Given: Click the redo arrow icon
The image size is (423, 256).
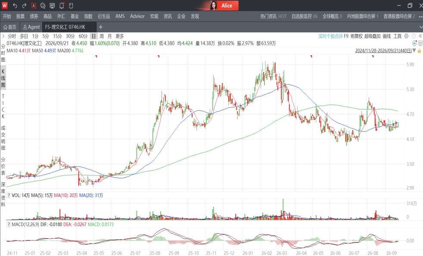Looking at the screenshot, I should (x=24, y=6).
